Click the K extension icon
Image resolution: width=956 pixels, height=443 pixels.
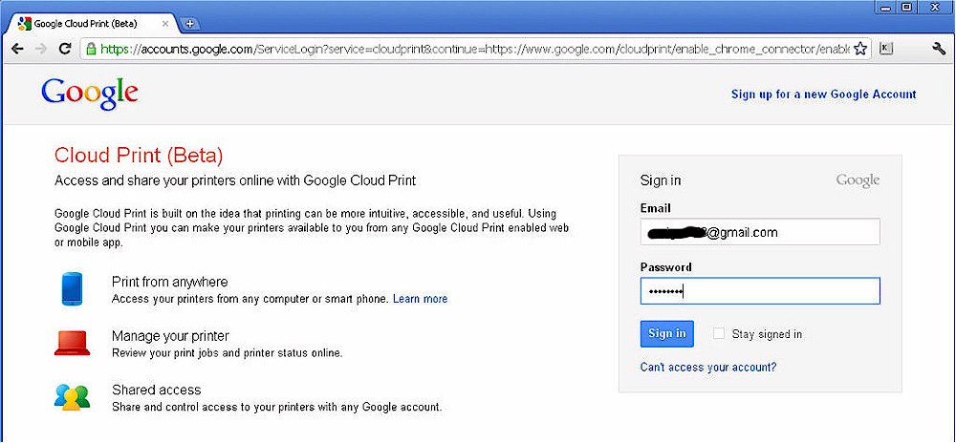886,49
